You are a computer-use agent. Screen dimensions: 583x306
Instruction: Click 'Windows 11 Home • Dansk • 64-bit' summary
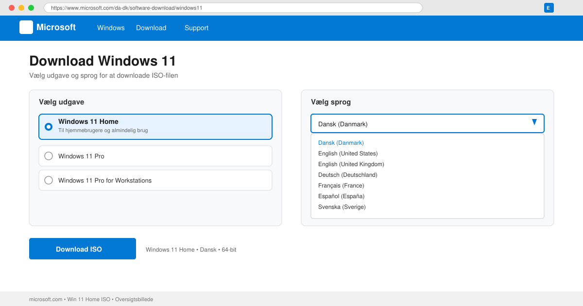(x=191, y=250)
